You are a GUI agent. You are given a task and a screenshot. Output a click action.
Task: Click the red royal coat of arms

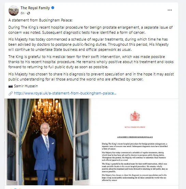135,116
